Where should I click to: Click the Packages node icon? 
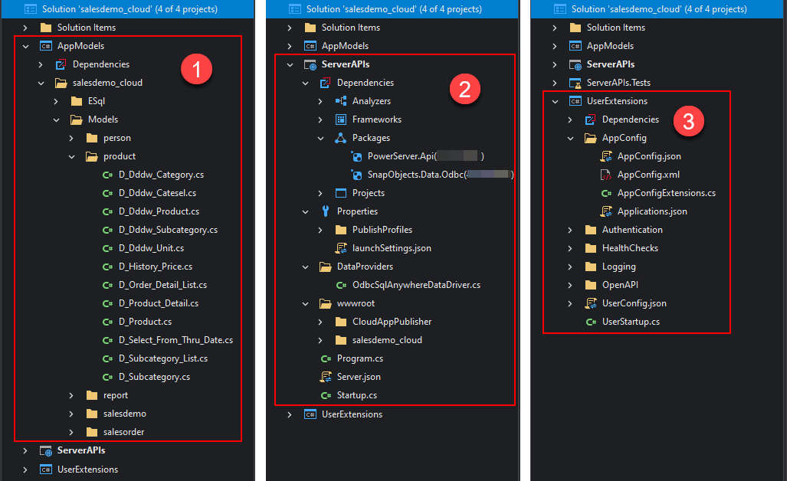pos(341,138)
